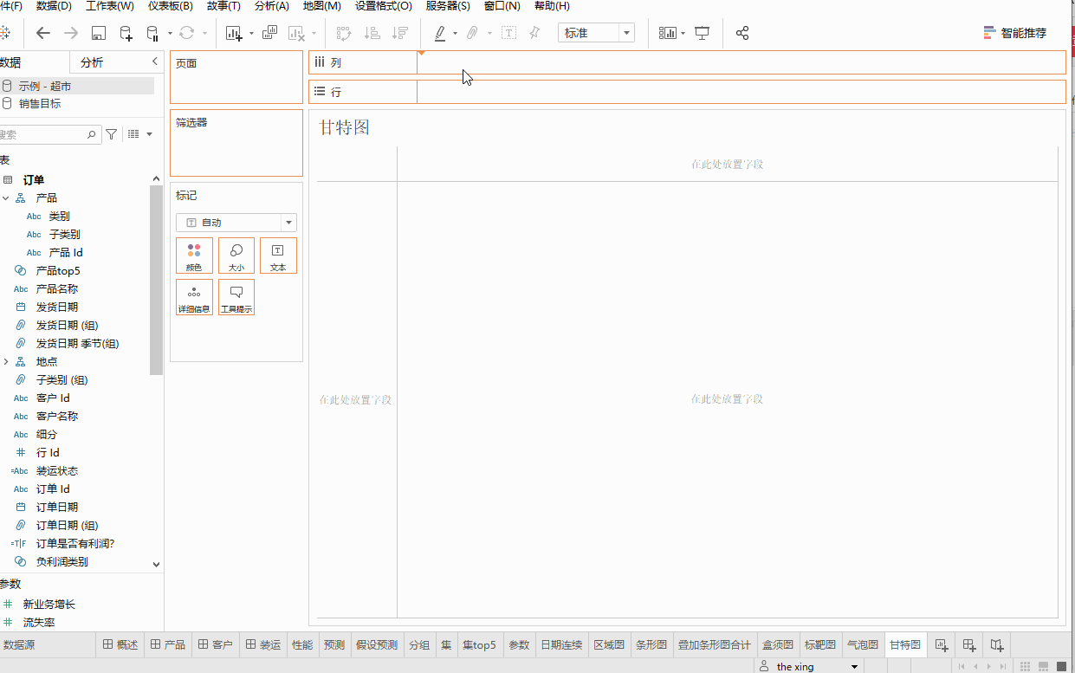Open the Show Me (智能推荐) panel
Screen dimensions: 1075x673
pos(1014,33)
